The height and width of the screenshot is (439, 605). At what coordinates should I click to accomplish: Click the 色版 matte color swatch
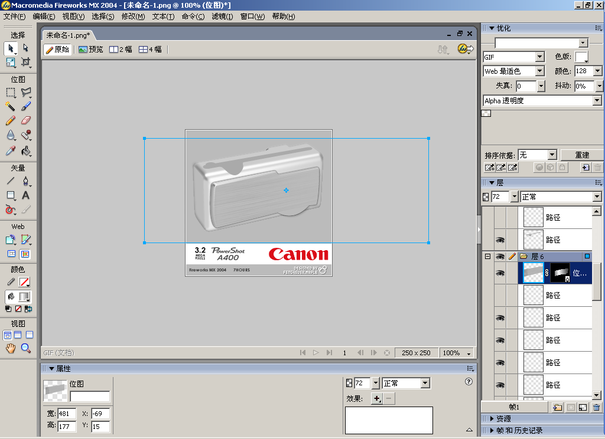[581, 57]
